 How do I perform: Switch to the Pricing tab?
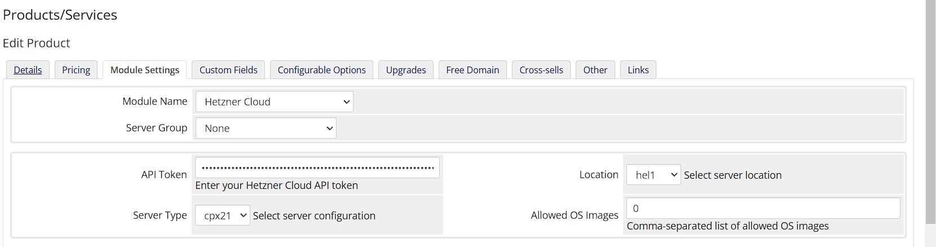[x=76, y=70]
